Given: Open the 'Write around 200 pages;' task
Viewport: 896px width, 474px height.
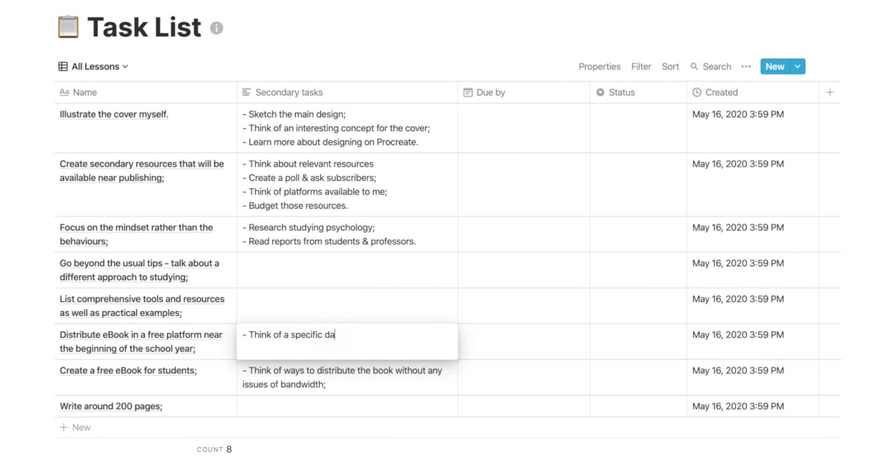Looking at the screenshot, I should [111, 406].
